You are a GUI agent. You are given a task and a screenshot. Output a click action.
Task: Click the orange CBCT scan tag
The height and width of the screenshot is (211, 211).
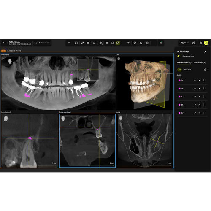(x=3, y=51)
